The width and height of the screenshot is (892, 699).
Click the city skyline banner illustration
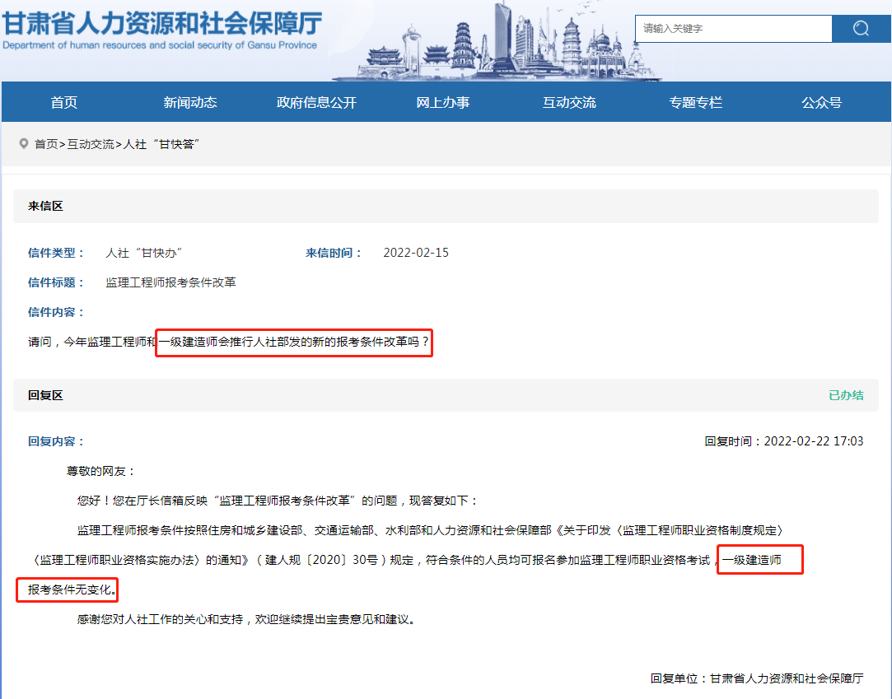coord(496,41)
